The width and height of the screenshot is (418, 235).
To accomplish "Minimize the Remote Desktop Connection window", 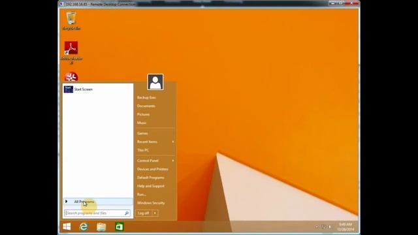I will click(x=333, y=3).
